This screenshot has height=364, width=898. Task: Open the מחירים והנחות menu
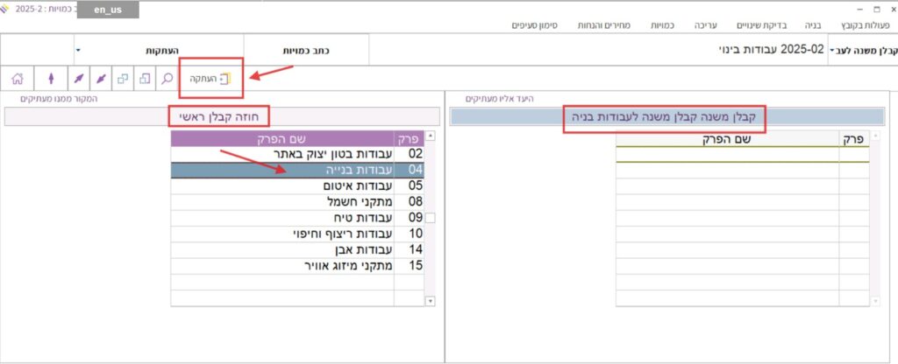603,25
